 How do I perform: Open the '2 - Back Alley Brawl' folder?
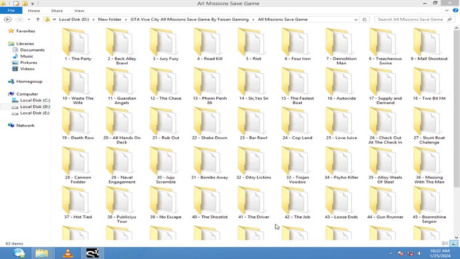(x=122, y=47)
